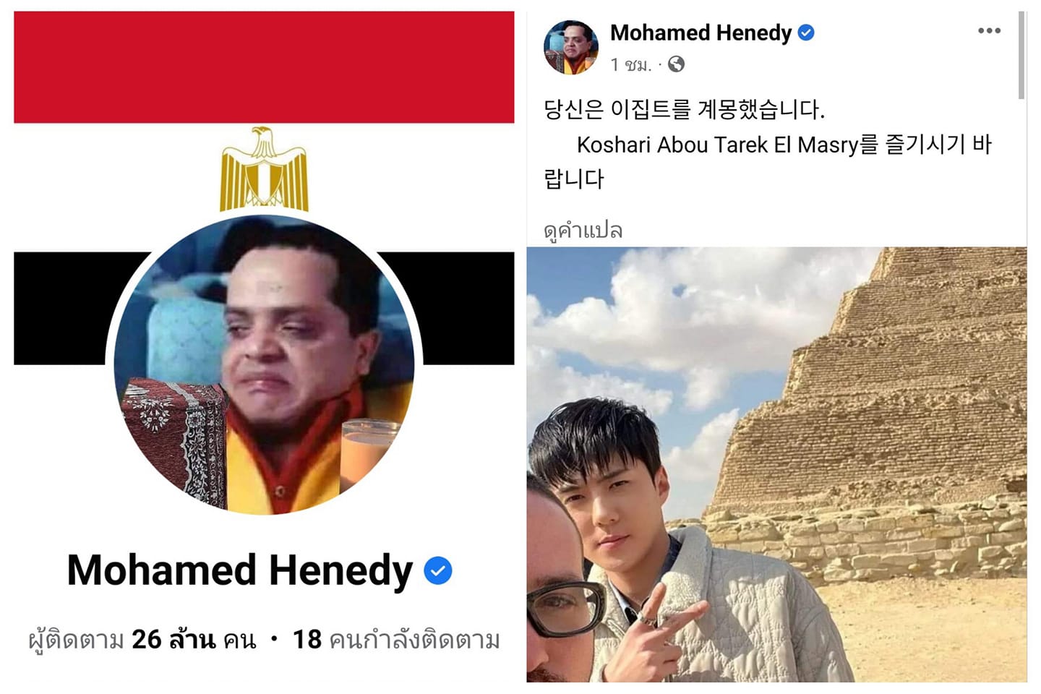1041x694 pixels.
Task: Open the large circular profile picture
Action: (264, 364)
